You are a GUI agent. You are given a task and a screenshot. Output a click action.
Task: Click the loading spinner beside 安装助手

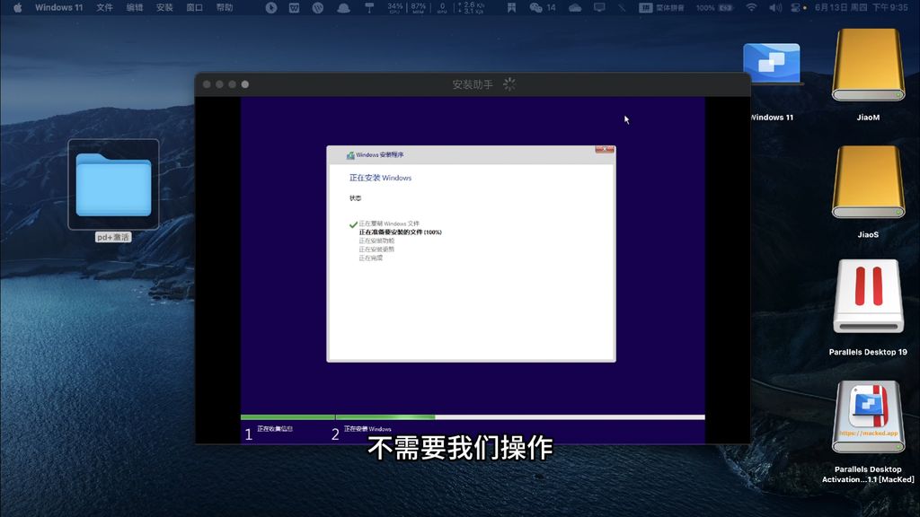pyautogui.click(x=509, y=84)
